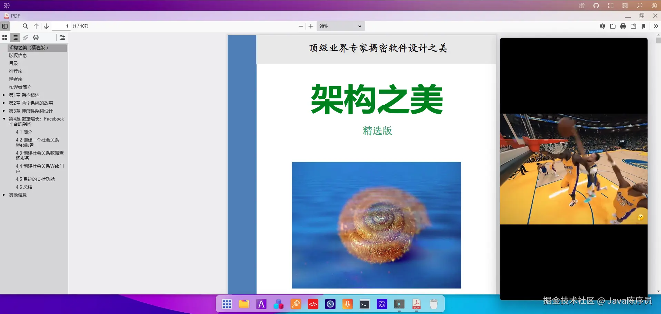The width and height of the screenshot is (661, 314).
Task: Toggle fullscreen from the top bar
Action: 611,6
